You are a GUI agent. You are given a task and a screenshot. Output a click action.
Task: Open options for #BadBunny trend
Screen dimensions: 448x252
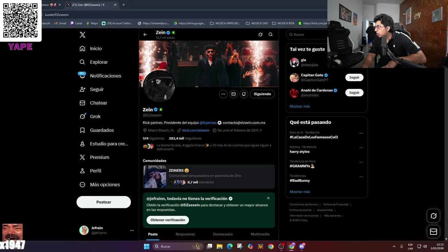click(x=361, y=177)
